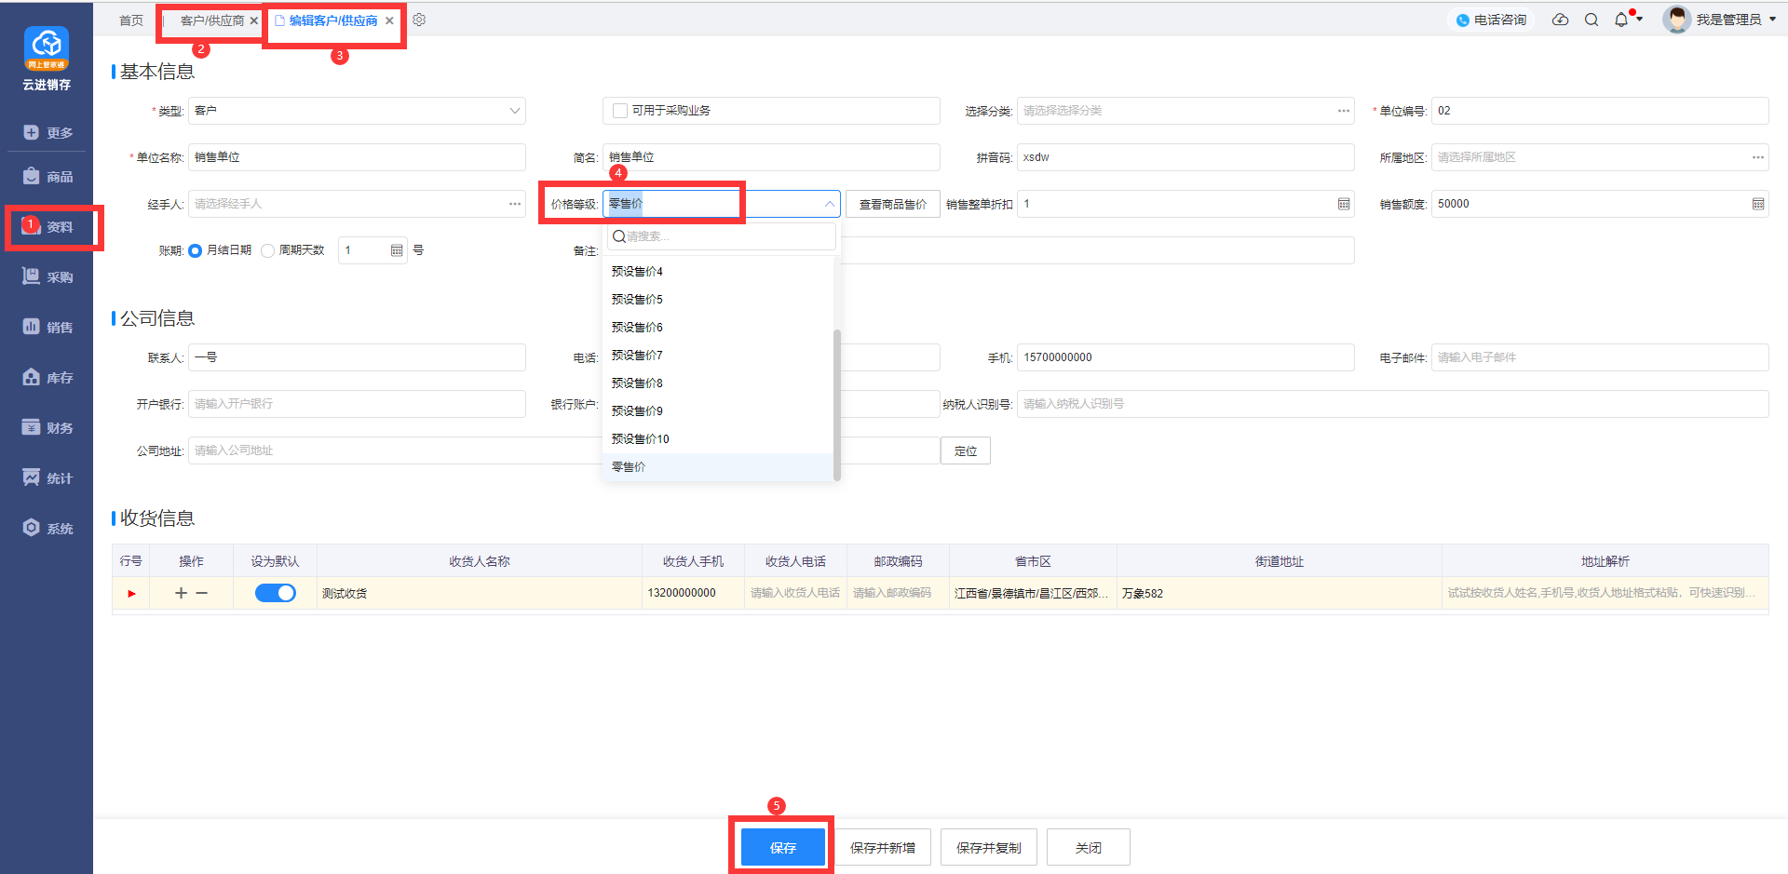This screenshot has height=874, width=1788.
Task: Collapse the 价格等级 dropdown arrow
Action: [x=829, y=204]
